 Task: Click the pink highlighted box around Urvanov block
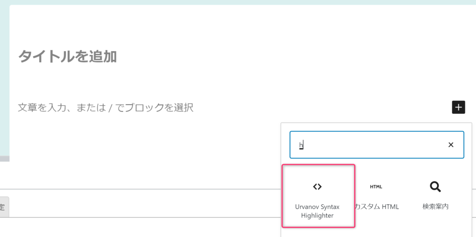point(318,196)
